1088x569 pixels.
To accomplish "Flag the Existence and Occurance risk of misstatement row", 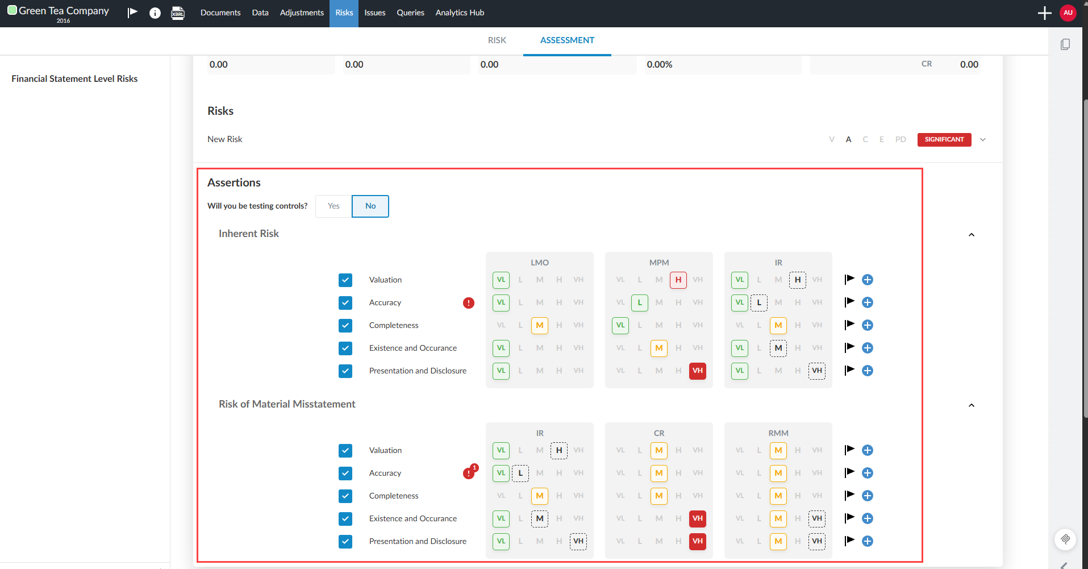I will click(849, 518).
